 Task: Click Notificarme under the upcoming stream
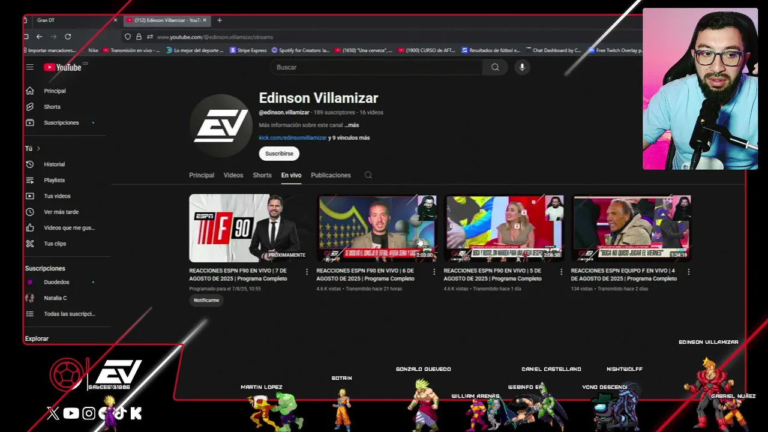pyautogui.click(x=206, y=300)
